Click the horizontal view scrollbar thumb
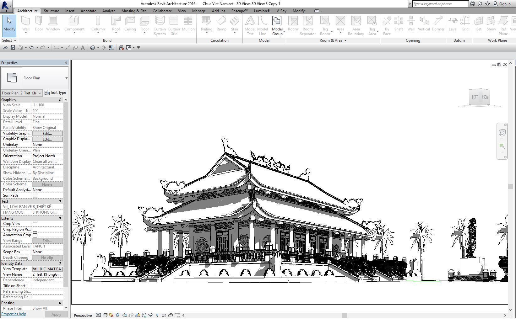This screenshot has height=319, width=516. tap(344, 315)
